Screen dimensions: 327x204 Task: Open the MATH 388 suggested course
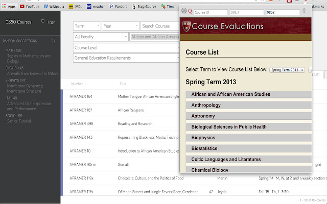coord(13,50)
